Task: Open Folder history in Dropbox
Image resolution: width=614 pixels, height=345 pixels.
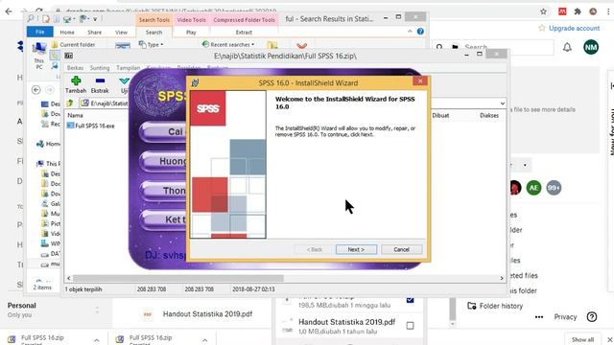Action: (495, 306)
